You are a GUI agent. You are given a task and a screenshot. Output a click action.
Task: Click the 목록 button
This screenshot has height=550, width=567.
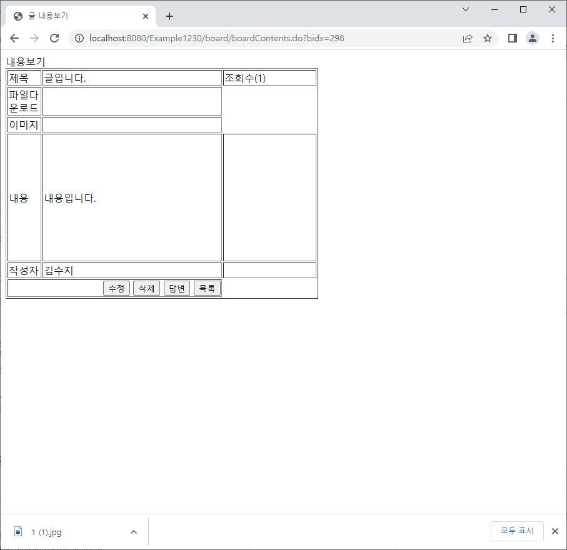tap(207, 289)
